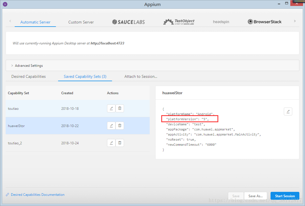
Task: Click the appPackage JSON line
Action: [200, 129]
